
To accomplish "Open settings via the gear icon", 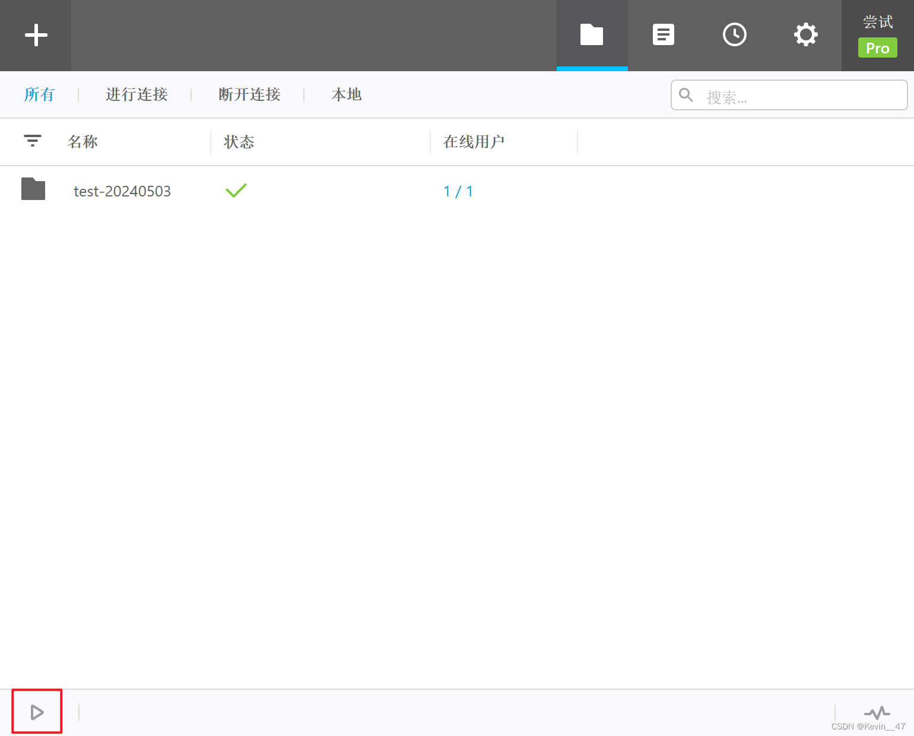I will tap(805, 35).
